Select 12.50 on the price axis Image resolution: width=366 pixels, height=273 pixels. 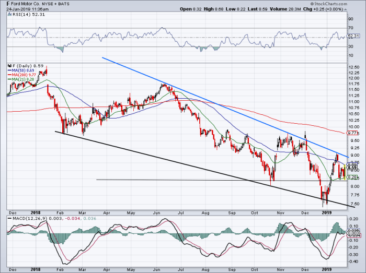(x=353, y=67)
